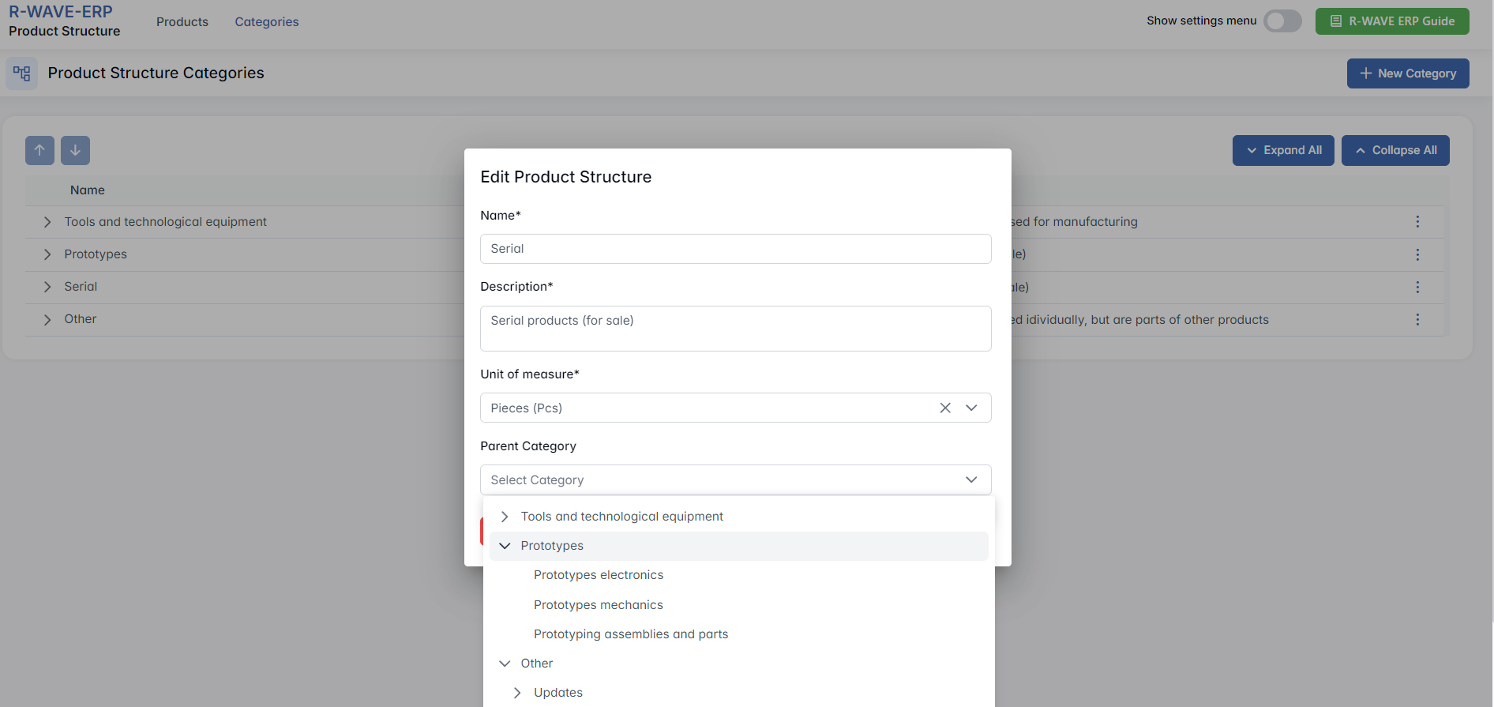The width and height of the screenshot is (1494, 707).
Task: Open the Categories menu item
Action: (266, 22)
